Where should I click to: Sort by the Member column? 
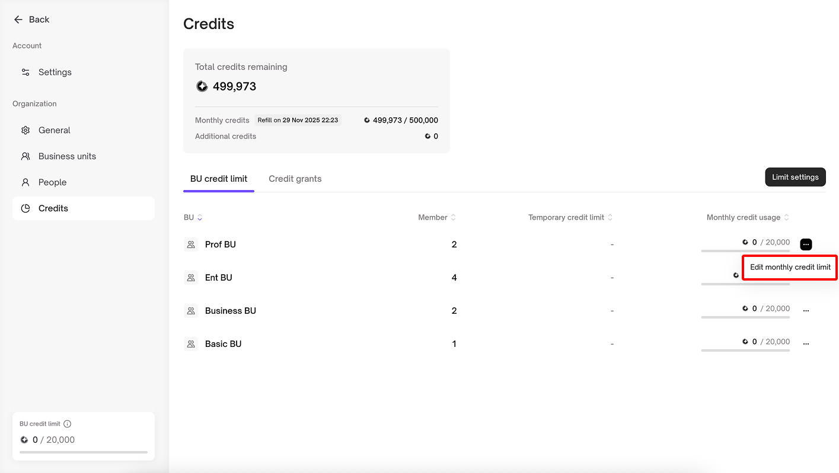click(x=453, y=218)
